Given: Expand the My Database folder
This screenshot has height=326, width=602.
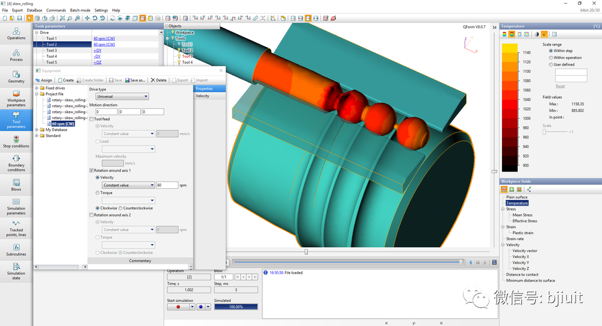Looking at the screenshot, I should (x=37, y=130).
